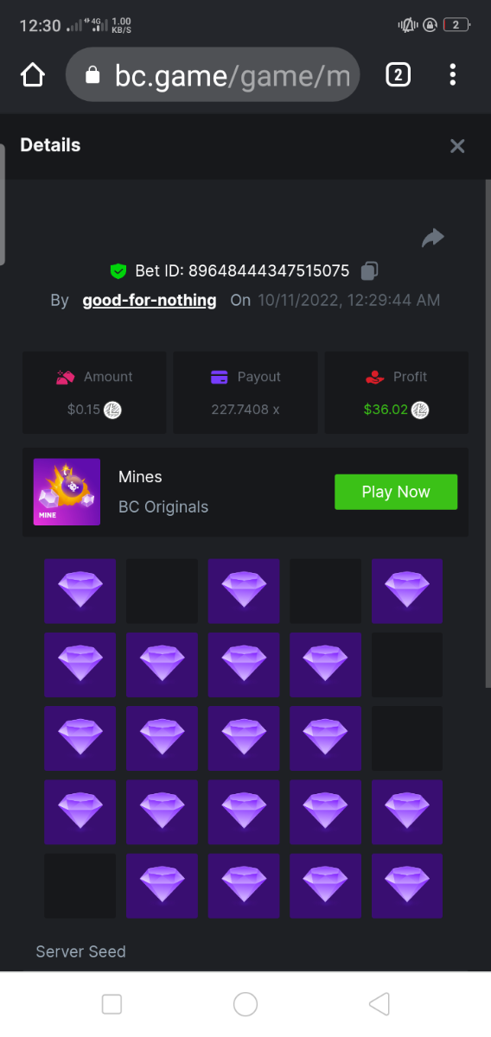The height and width of the screenshot is (1037, 491).
Task: Copy the Bet ID with copy icon
Action: tap(369, 270)
